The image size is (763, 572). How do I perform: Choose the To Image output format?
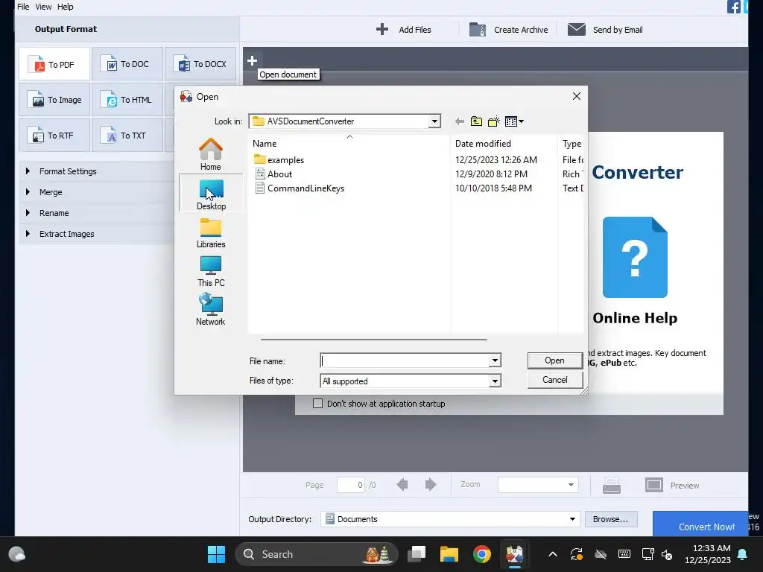[54, 100]
